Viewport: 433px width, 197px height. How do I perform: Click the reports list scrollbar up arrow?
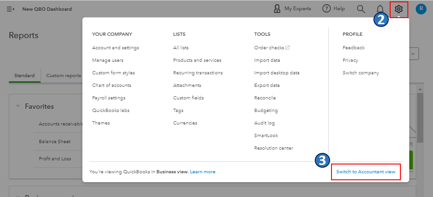click(x=420, y=89)
